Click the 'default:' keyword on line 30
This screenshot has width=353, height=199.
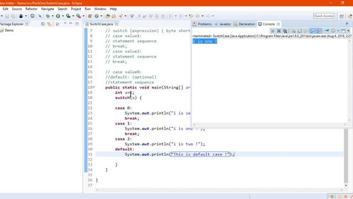click(125, 149)
